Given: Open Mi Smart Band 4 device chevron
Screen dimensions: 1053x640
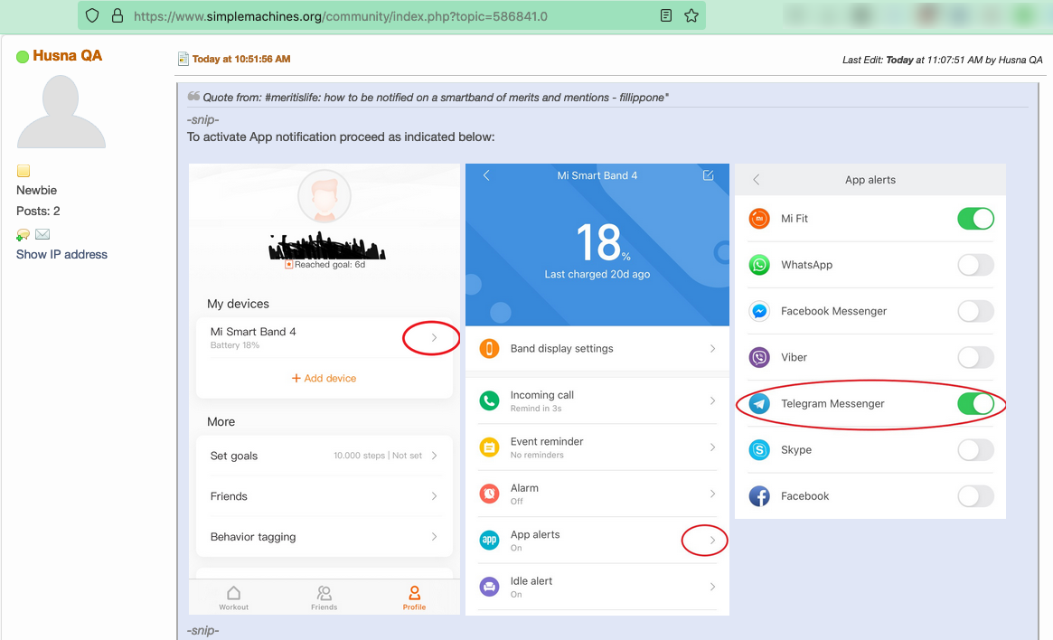Looking at the screenshot, I should click(x=435, y=338).
